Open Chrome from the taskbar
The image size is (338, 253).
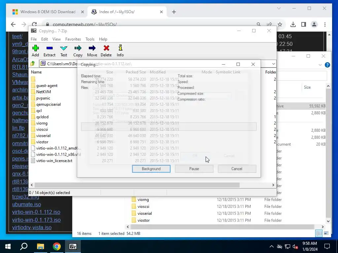[57, 246]
